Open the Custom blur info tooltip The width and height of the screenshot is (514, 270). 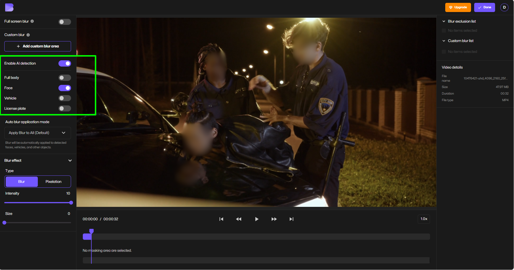coord(28,35)
